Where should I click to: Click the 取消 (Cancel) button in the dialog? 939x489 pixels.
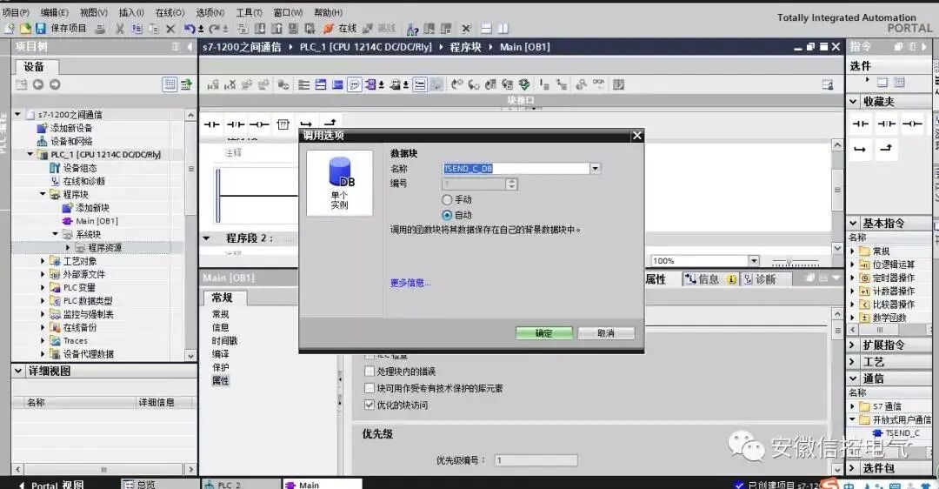click(x=606, y=333)
